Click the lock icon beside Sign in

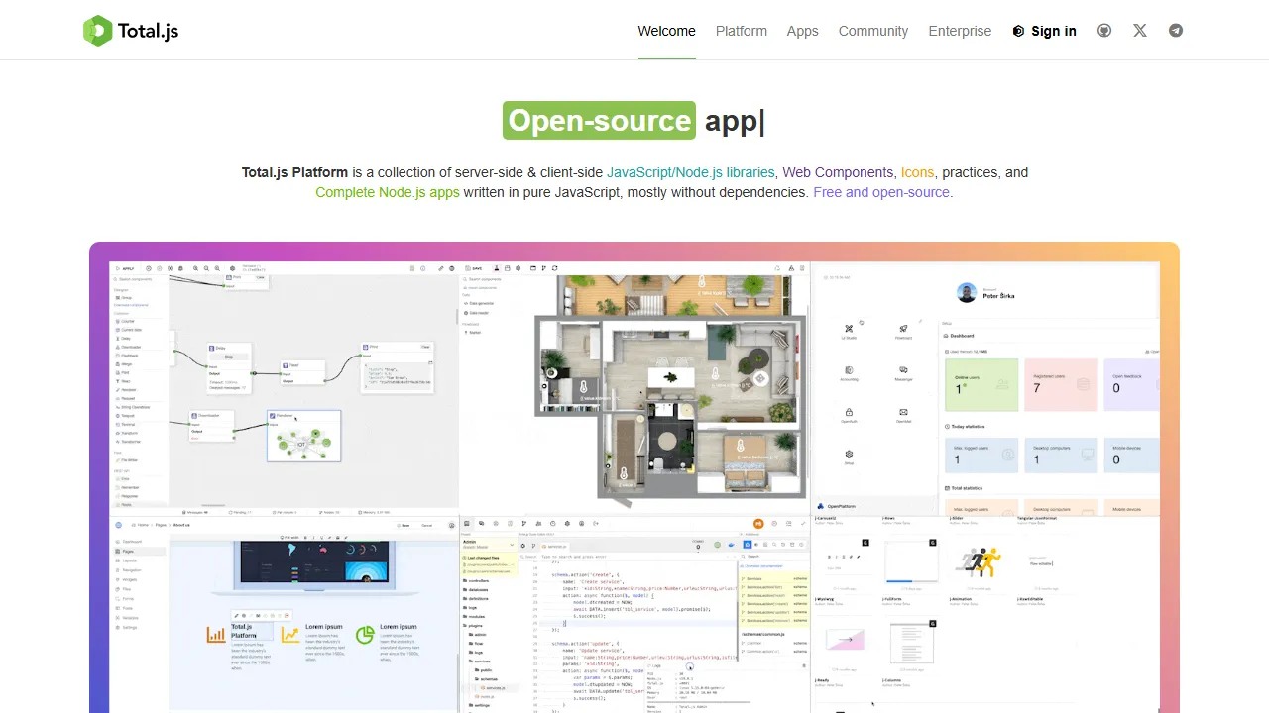[1018, 31]
